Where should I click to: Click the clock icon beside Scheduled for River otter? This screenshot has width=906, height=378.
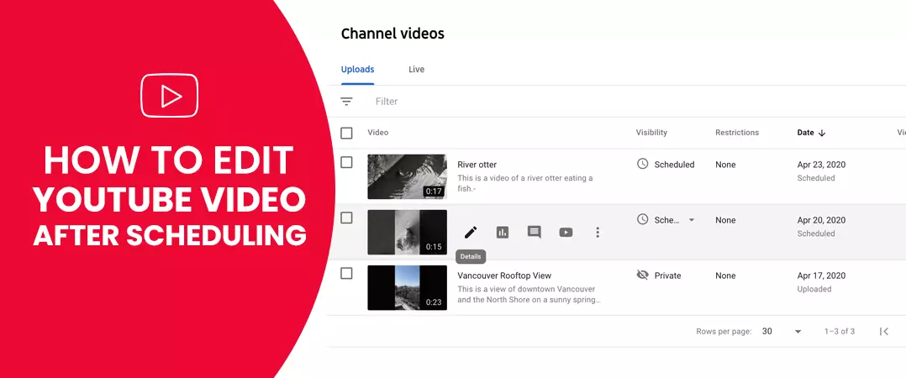(x=642, y=164)
